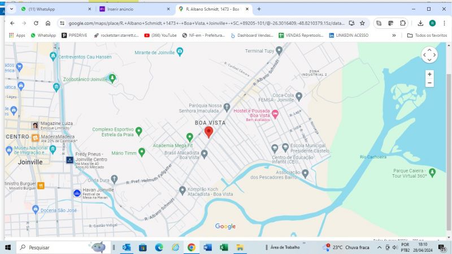Bookmark this page with the star
The width and height of the screenshot is (452, 254).
tap(362, 23)
